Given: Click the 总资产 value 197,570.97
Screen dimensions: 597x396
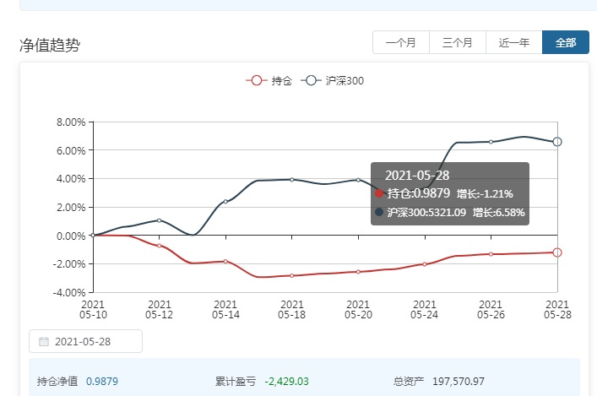Looking at the screenshot, I should click(459, 381).
